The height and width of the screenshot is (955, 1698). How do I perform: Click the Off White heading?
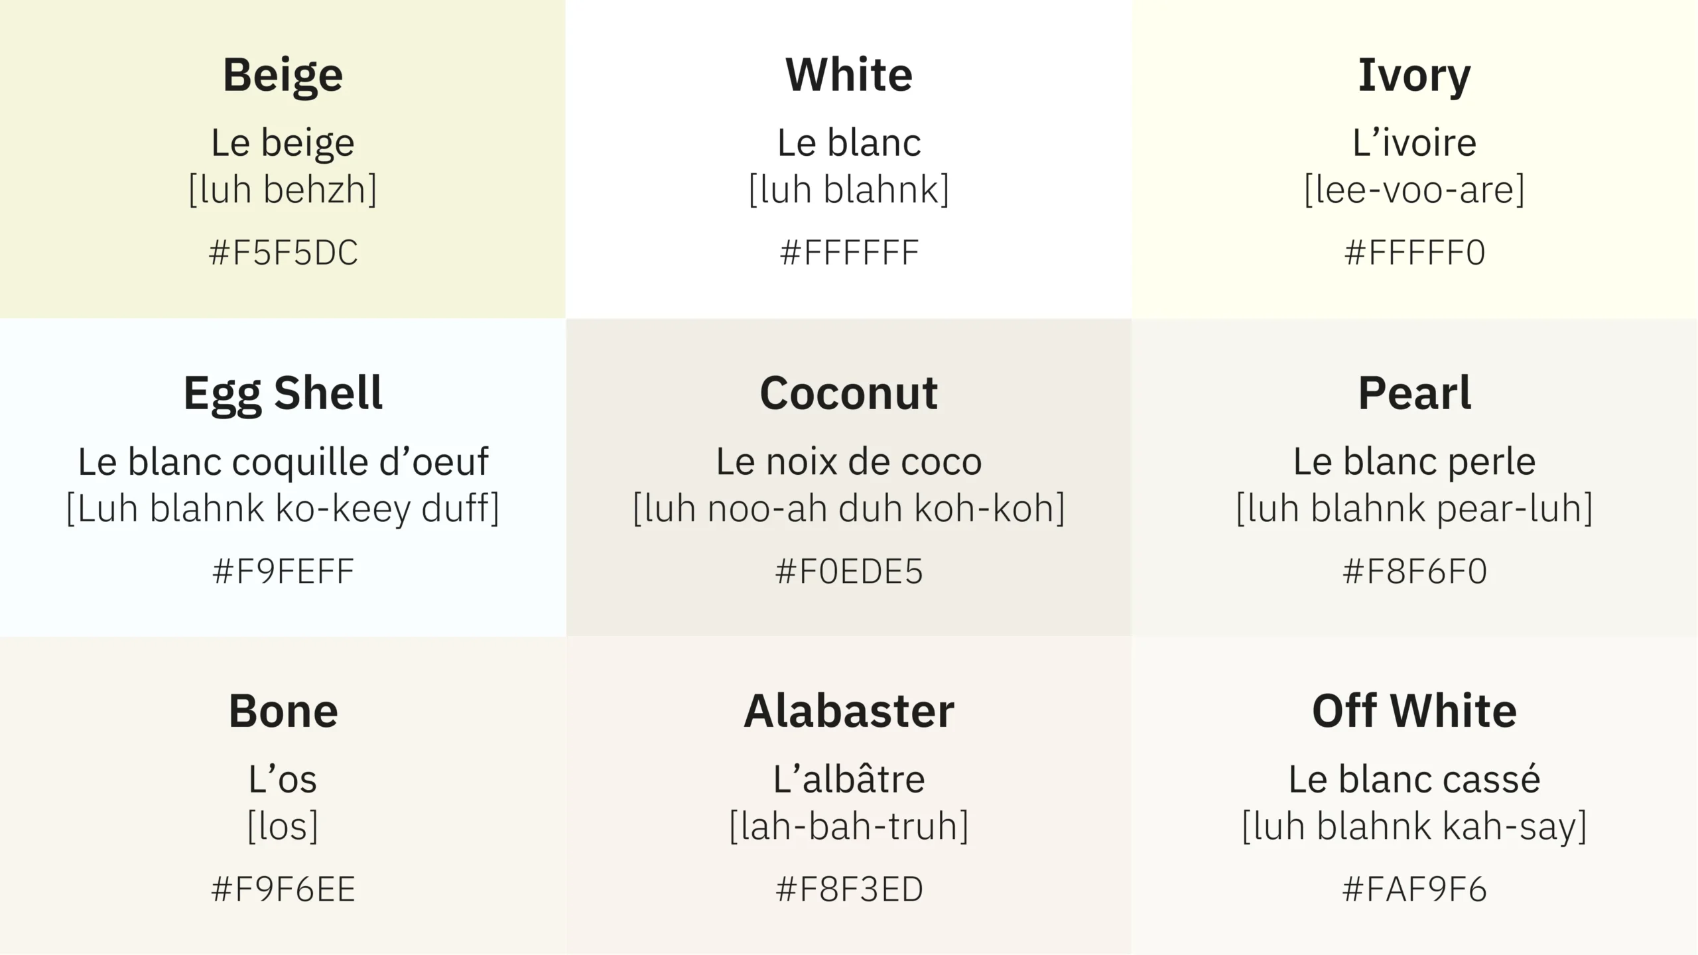1414,711
